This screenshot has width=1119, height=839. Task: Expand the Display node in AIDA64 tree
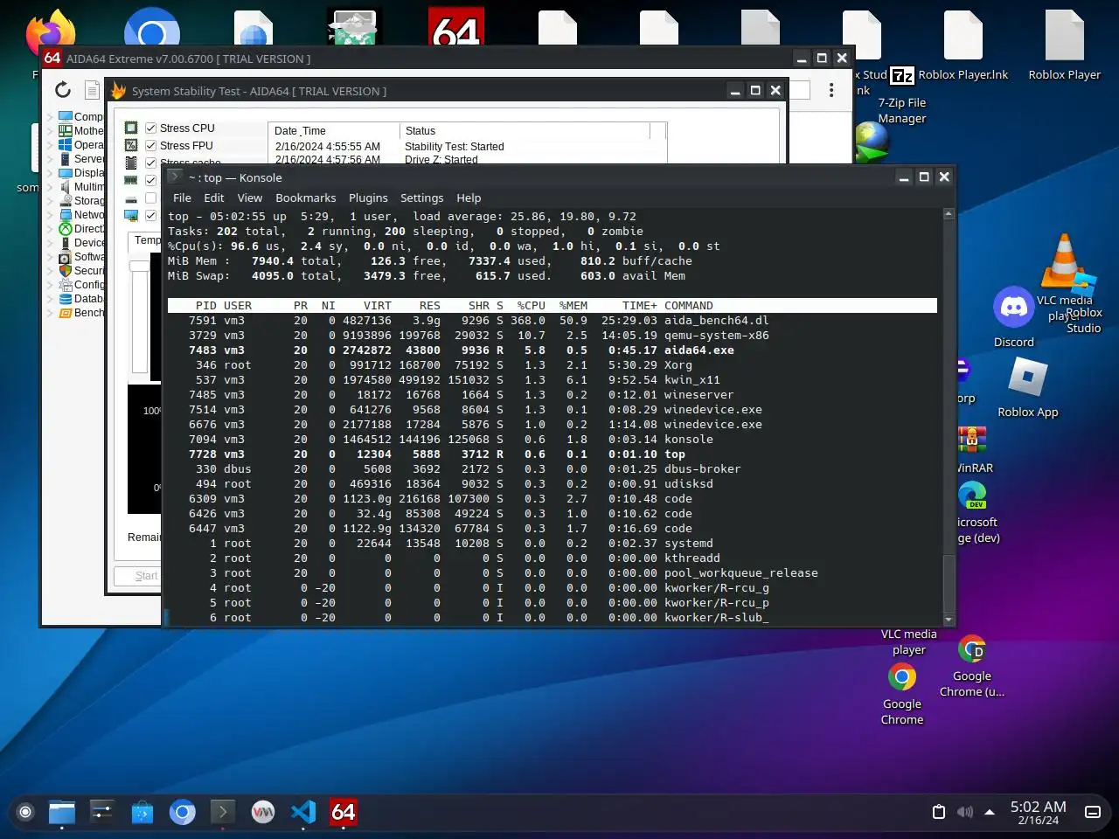click(x=50, y=172)
